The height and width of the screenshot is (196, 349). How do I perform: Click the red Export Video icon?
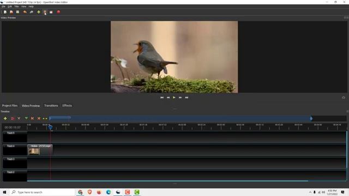pyautogui.click(x=58, y=12)
